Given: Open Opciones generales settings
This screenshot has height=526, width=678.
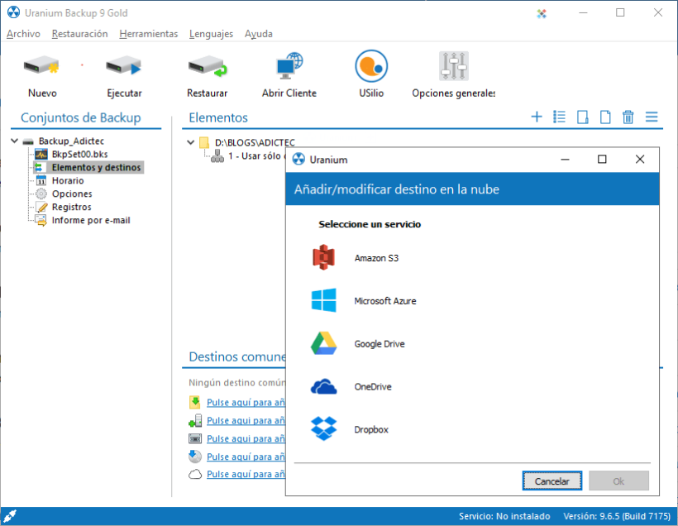Looking at the screenshot, I should pyautogui.click(x=453, y=67).
